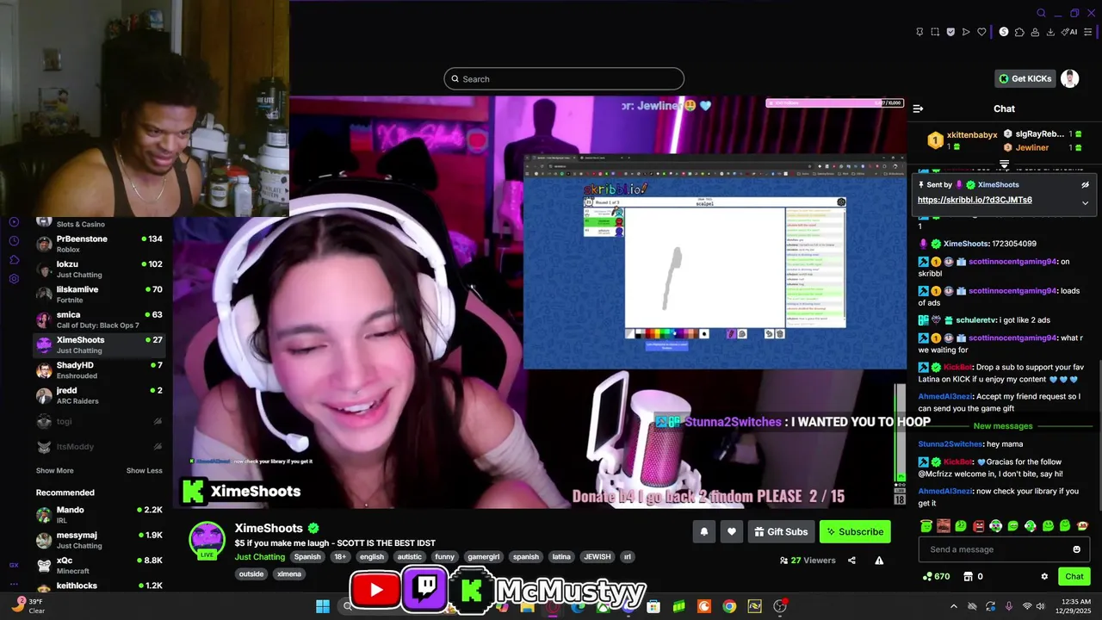1102x620 pixels.
Task: Open the KICKs shop icon
Action: [x=968, y=576]
